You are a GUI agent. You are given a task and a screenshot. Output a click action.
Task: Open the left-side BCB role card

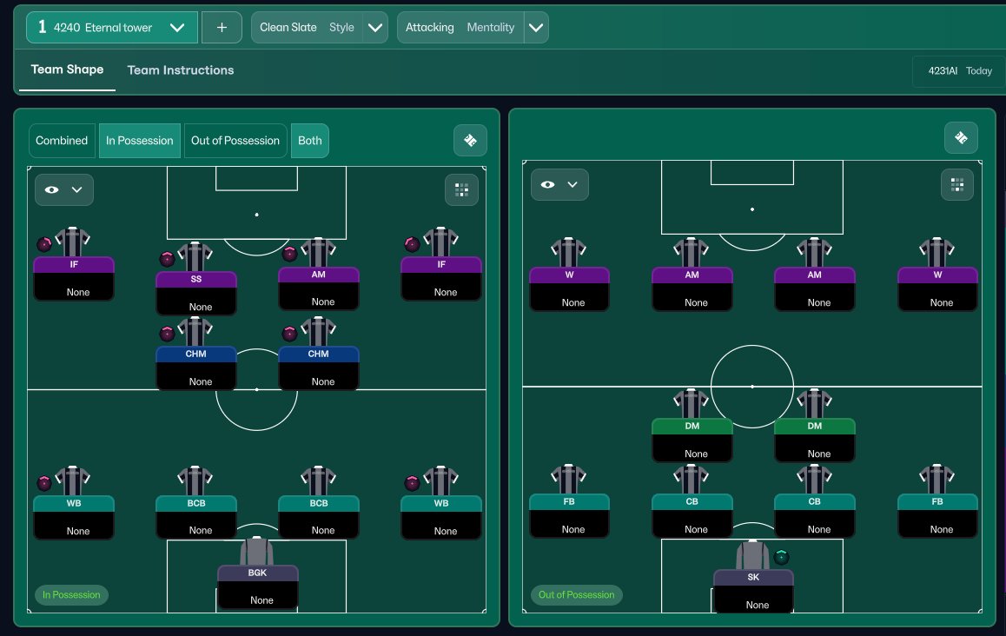click(x=195, y=517)
